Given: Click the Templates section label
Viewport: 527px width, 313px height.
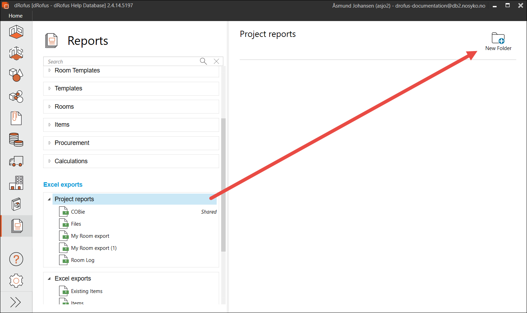Looking at the screenshot, I should coord(68,88).
